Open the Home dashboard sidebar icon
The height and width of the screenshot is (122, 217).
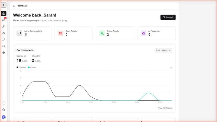tap(4, 14)
